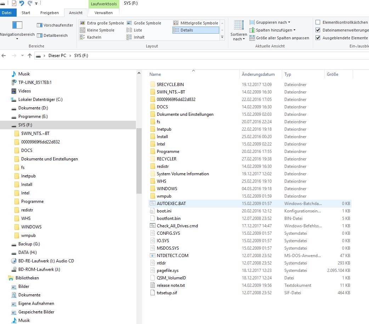Sort files by Änderungsdatum column header

click(x=258, y=74)
